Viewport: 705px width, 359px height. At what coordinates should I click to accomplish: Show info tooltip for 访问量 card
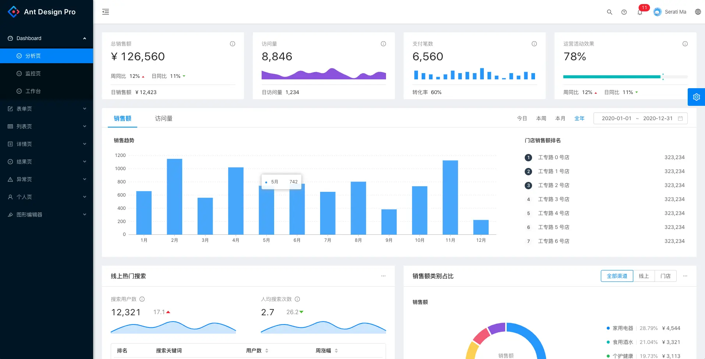383,44
